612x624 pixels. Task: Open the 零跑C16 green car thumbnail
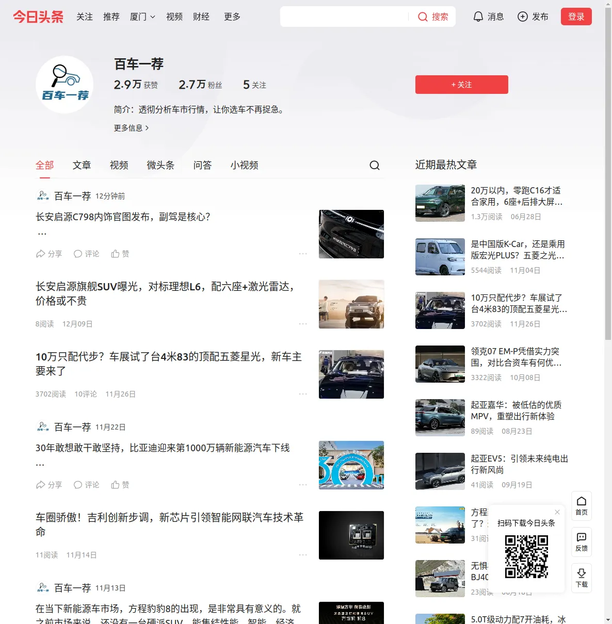[x=440, y=203]
